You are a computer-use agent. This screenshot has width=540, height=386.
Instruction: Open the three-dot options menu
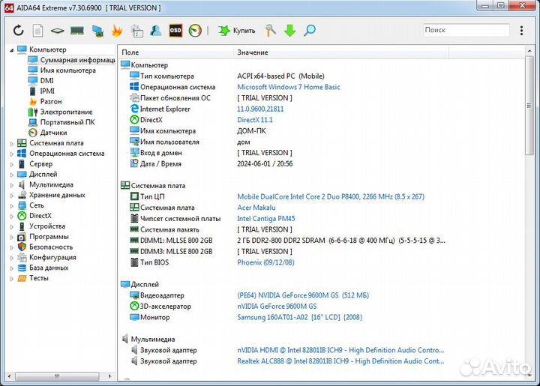521,30
